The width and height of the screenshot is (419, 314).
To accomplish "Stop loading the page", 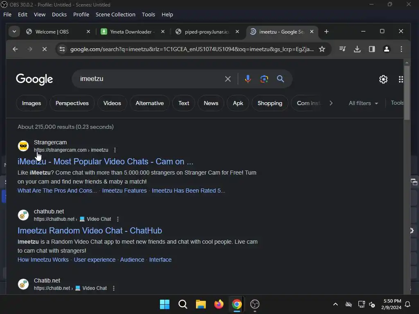I will pos(45,49).
